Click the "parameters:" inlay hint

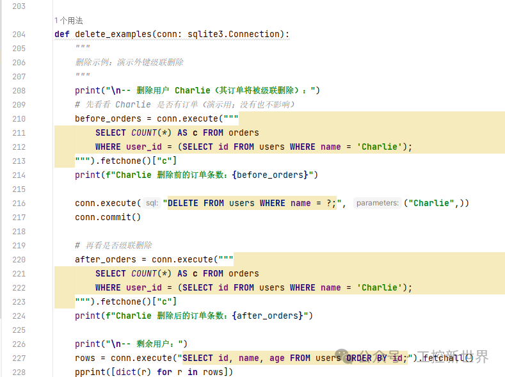pos(377,203)
